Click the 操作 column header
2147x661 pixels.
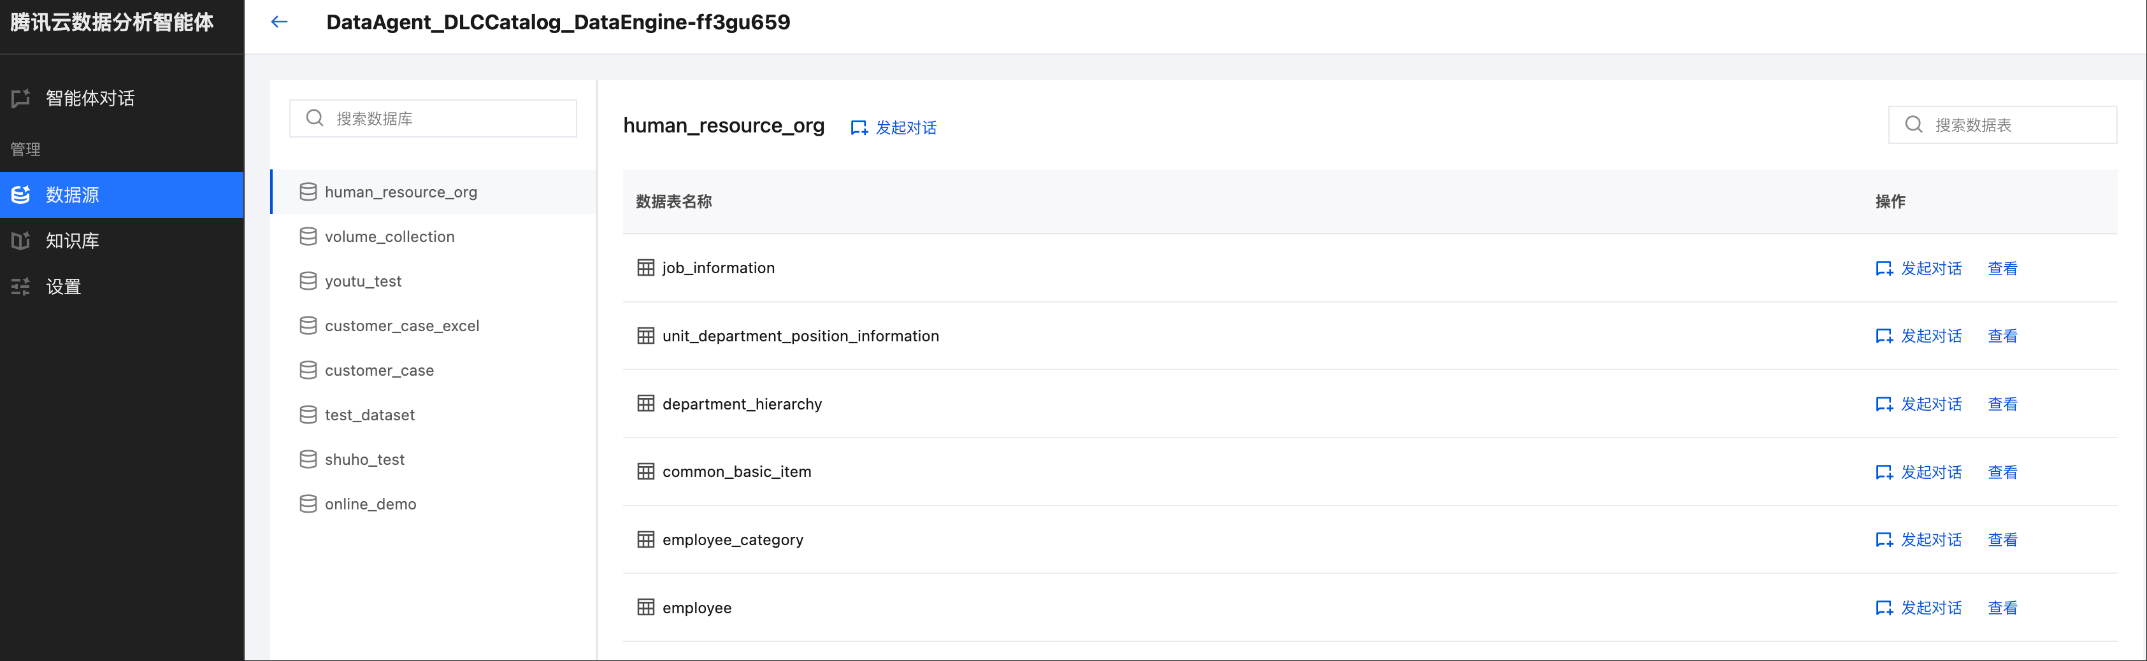click(1890, 202)
